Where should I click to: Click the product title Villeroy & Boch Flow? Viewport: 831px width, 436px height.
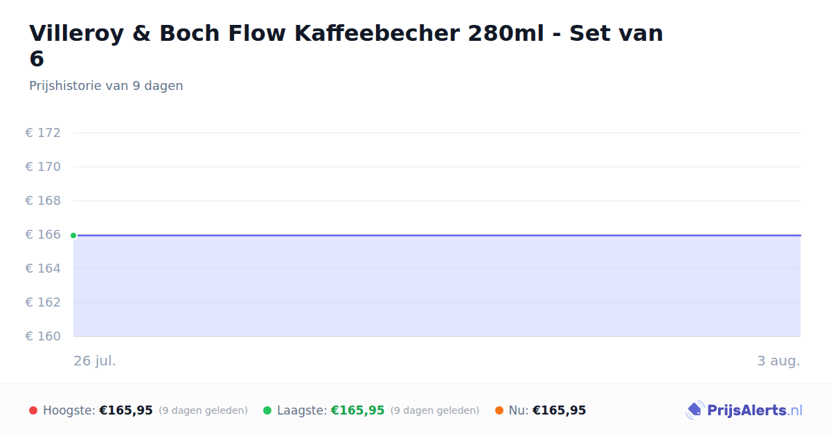(x=346, y=46)
